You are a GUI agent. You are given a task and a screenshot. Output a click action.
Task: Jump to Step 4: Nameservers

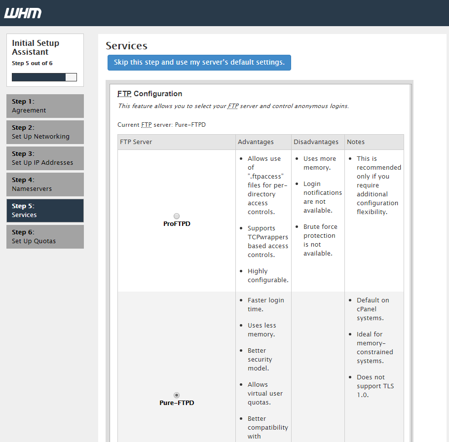(x=45, y=184)
